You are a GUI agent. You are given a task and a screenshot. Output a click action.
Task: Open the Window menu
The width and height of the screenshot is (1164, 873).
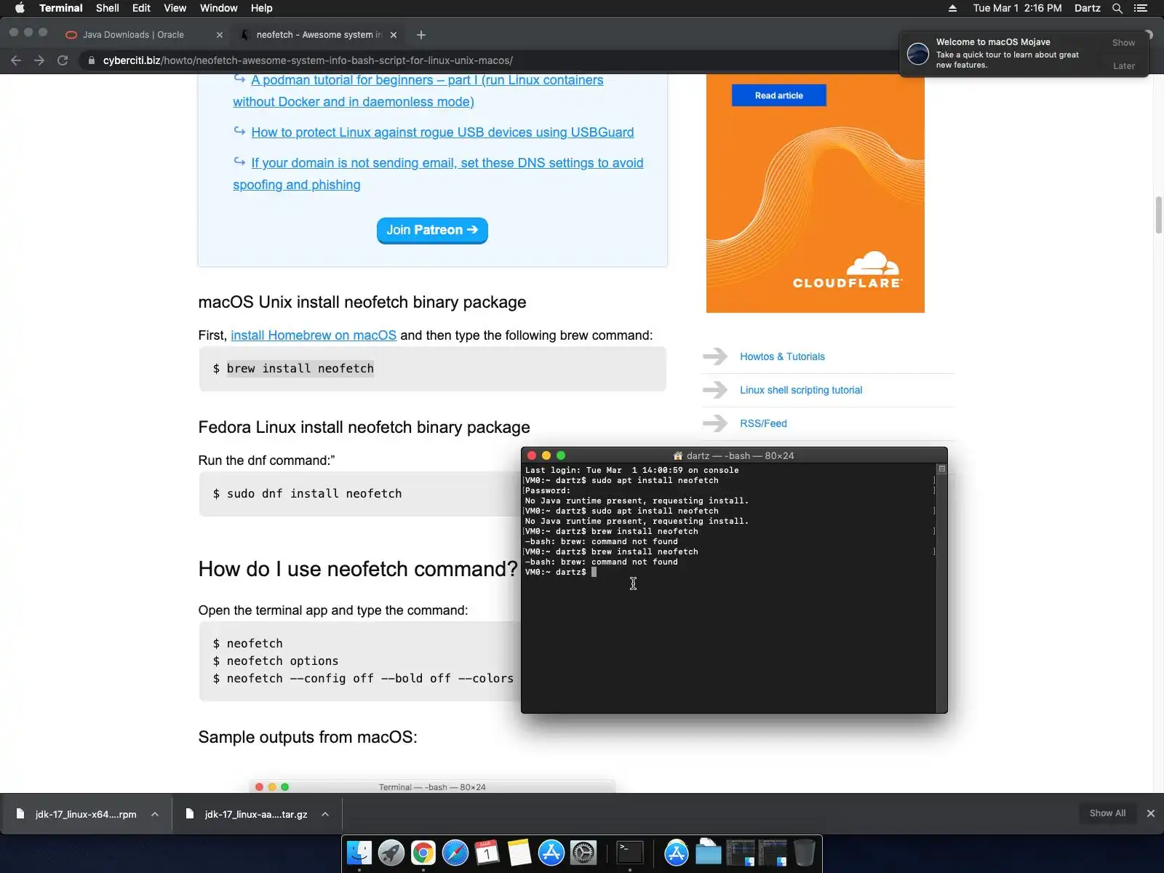coord(218,8)
